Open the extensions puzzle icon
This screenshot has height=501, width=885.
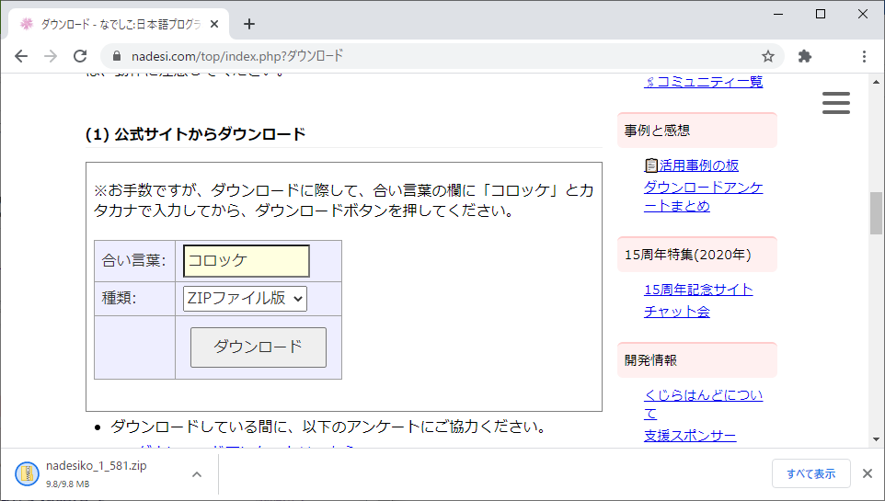click(x=805, y=56)
